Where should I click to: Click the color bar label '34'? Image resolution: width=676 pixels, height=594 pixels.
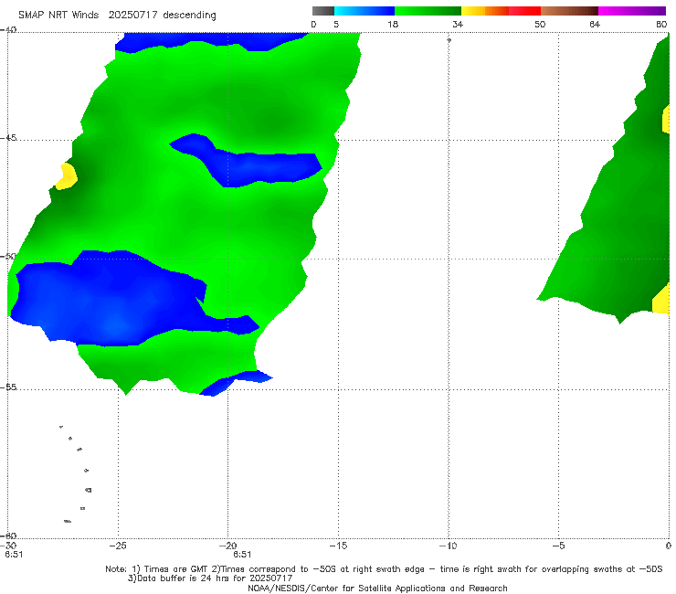458,24
